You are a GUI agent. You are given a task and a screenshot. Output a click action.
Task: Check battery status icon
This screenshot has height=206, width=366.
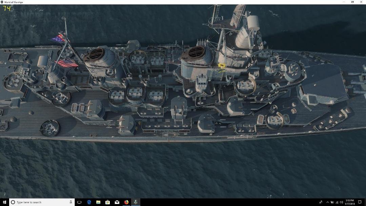[332, 202]
